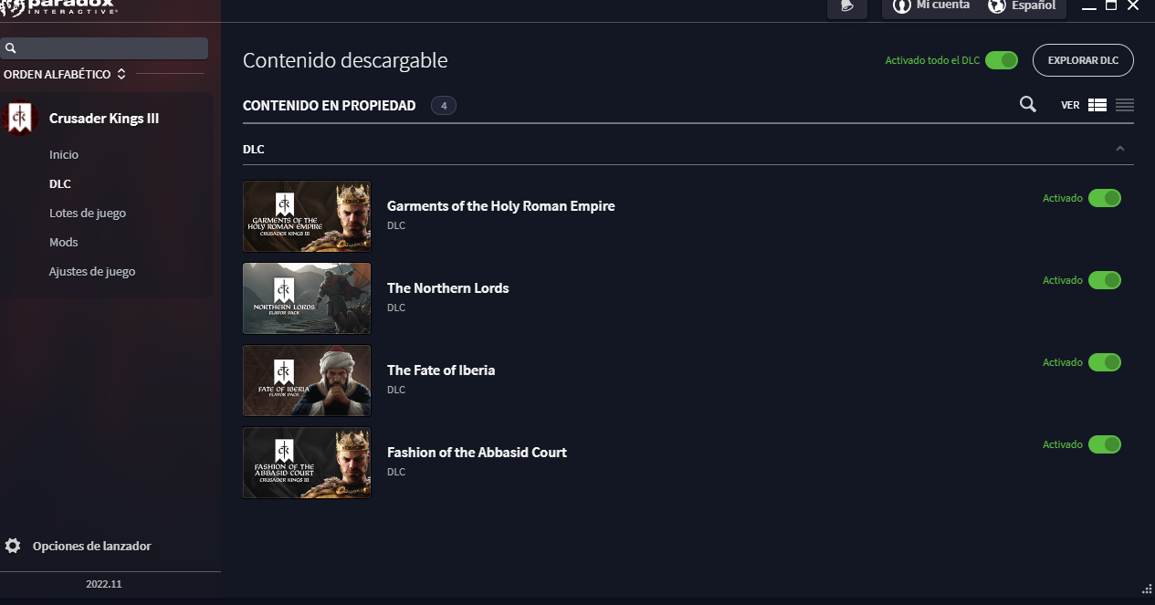Open Garments of the Holy Roman Empire thumbnail
The image size is (1155, 605).
point(307,216)
